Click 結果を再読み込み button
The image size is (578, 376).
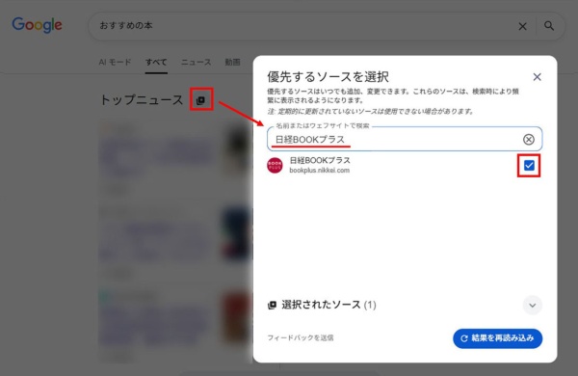(x=498, y=338)
